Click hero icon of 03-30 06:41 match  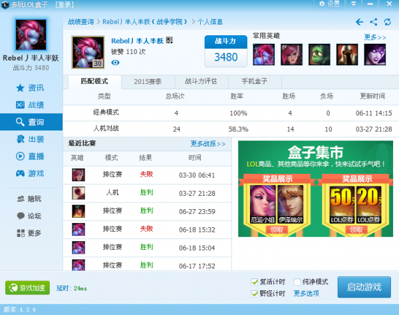(x=78, y=175)
